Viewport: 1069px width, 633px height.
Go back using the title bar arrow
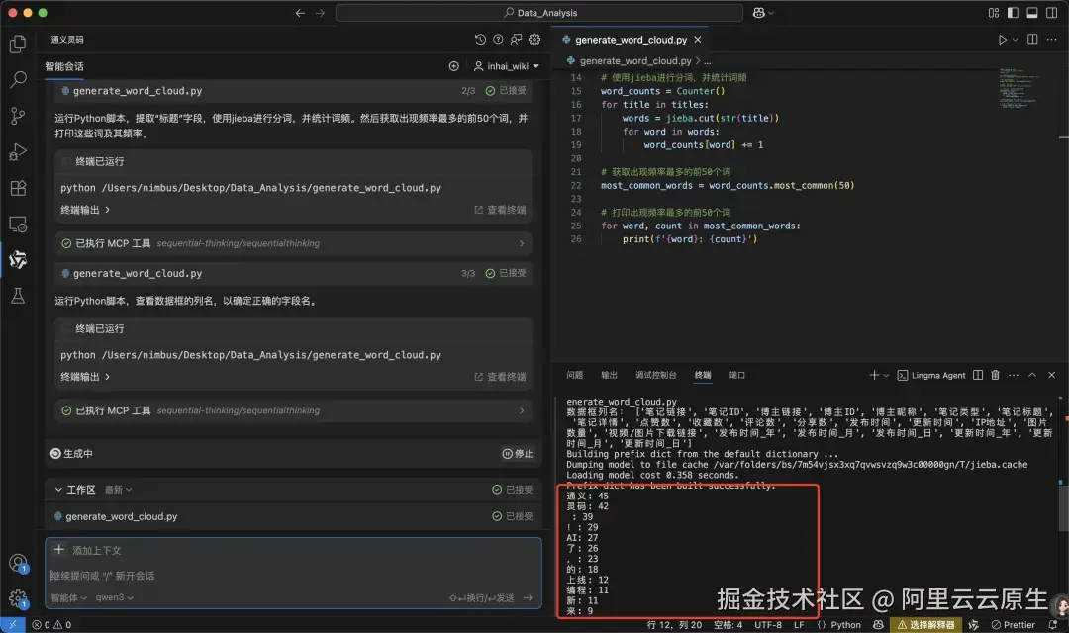tap(300, 13)
